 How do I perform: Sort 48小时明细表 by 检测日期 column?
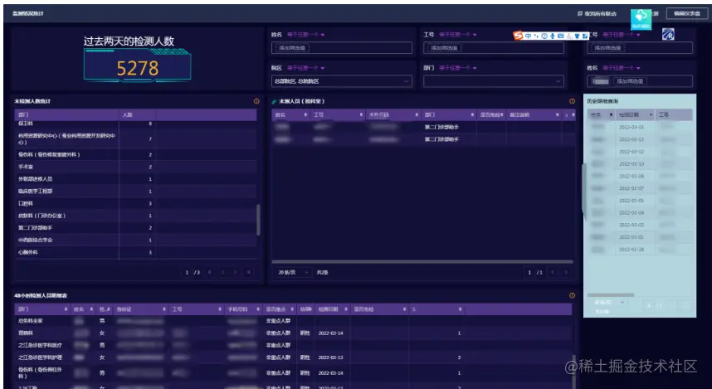point(345,309)
